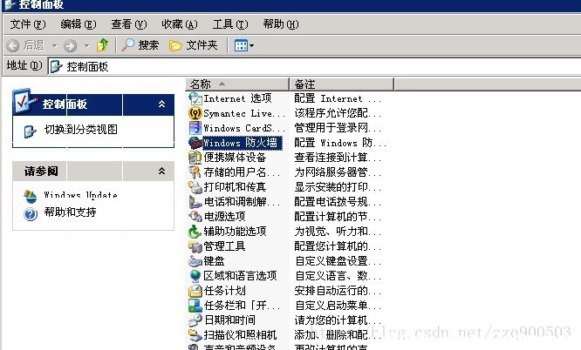Image resolution: width=581 pixels, height=350 pixels.
Task: Click '配置 Internet ...' description text
Action: 338,98
